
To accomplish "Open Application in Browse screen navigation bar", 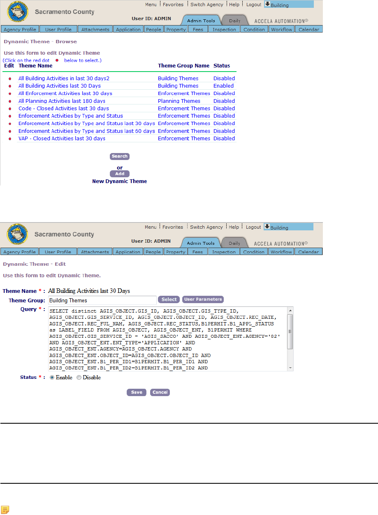I will point(128,29).
